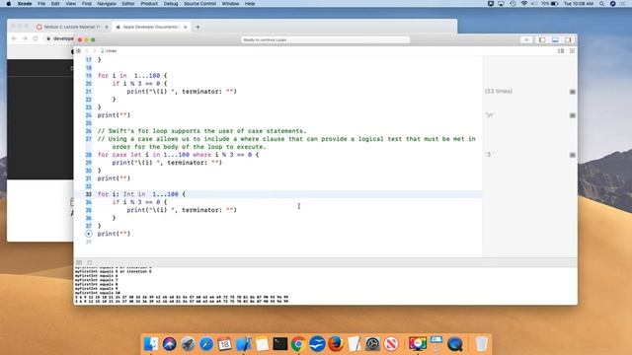Screen dimensions: 632x355
Task: Click the AirPlay display icon in the menu bar
Action: [x=501, y=4]
